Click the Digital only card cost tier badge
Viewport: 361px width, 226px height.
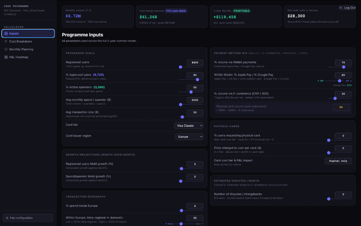pos(338,161)
